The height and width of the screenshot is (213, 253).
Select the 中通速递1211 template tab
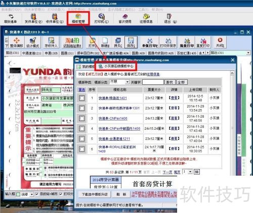(x=32, y=53)
